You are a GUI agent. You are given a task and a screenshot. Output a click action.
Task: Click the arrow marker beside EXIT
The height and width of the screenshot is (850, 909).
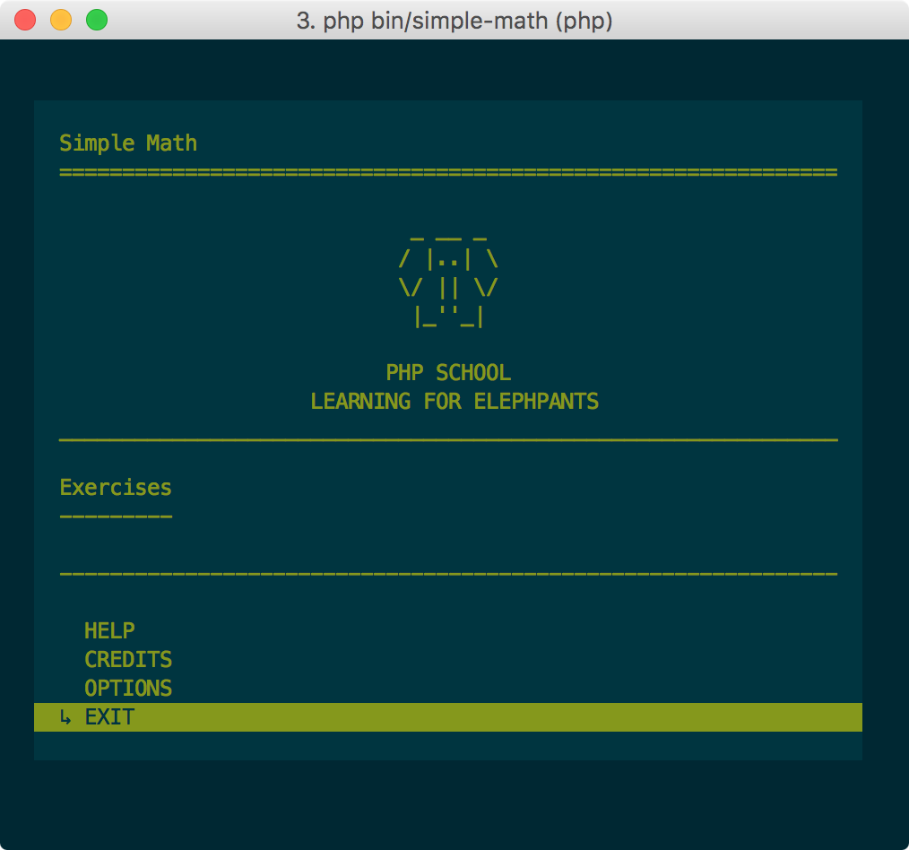pyautogui.click(x=65, y=718)
